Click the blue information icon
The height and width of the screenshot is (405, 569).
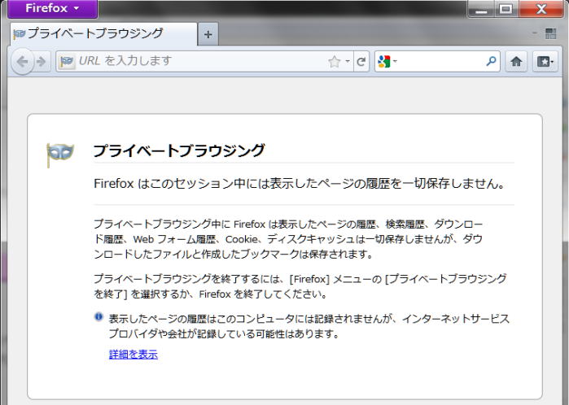(98, 316)
